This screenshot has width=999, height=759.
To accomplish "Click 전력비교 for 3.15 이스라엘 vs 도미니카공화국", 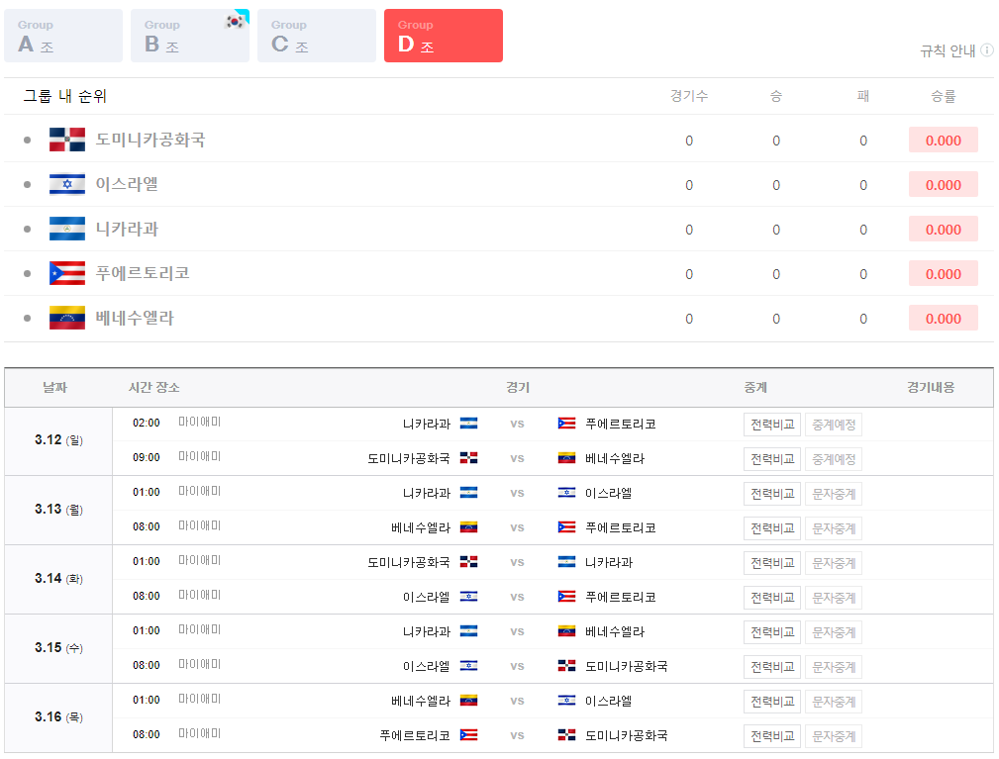I will [x=772, y=667].
